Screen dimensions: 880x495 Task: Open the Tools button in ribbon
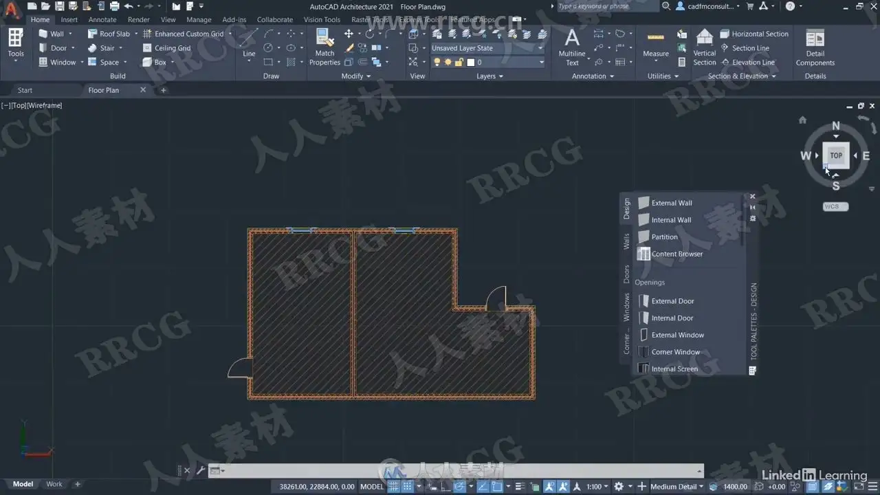click(x=15, y=45)
